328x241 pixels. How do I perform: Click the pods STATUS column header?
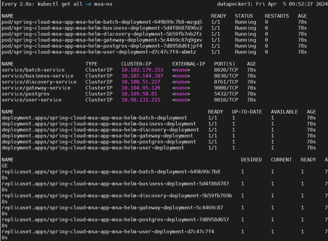(x=244, y=16)
